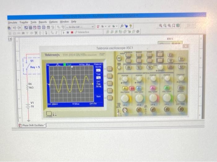Click the CH1 yellow menu button
217x162 pixels.
point(125,88)
